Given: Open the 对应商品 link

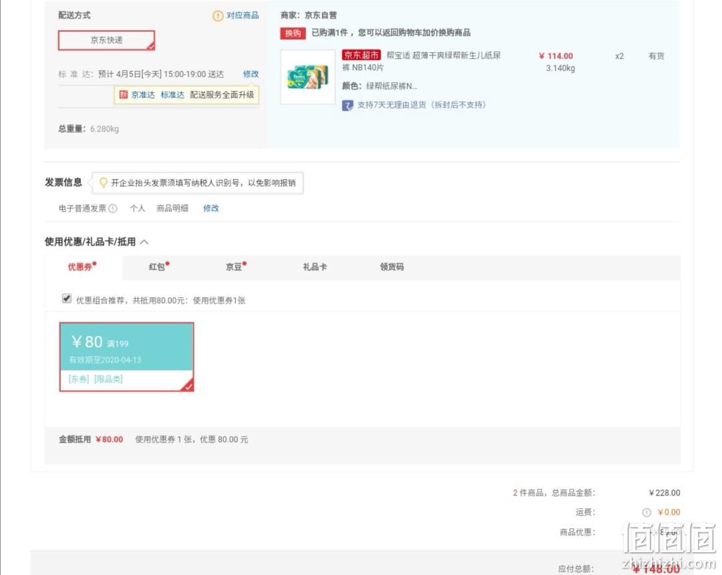Looking at the screenshot, I should tap(243, 15).
